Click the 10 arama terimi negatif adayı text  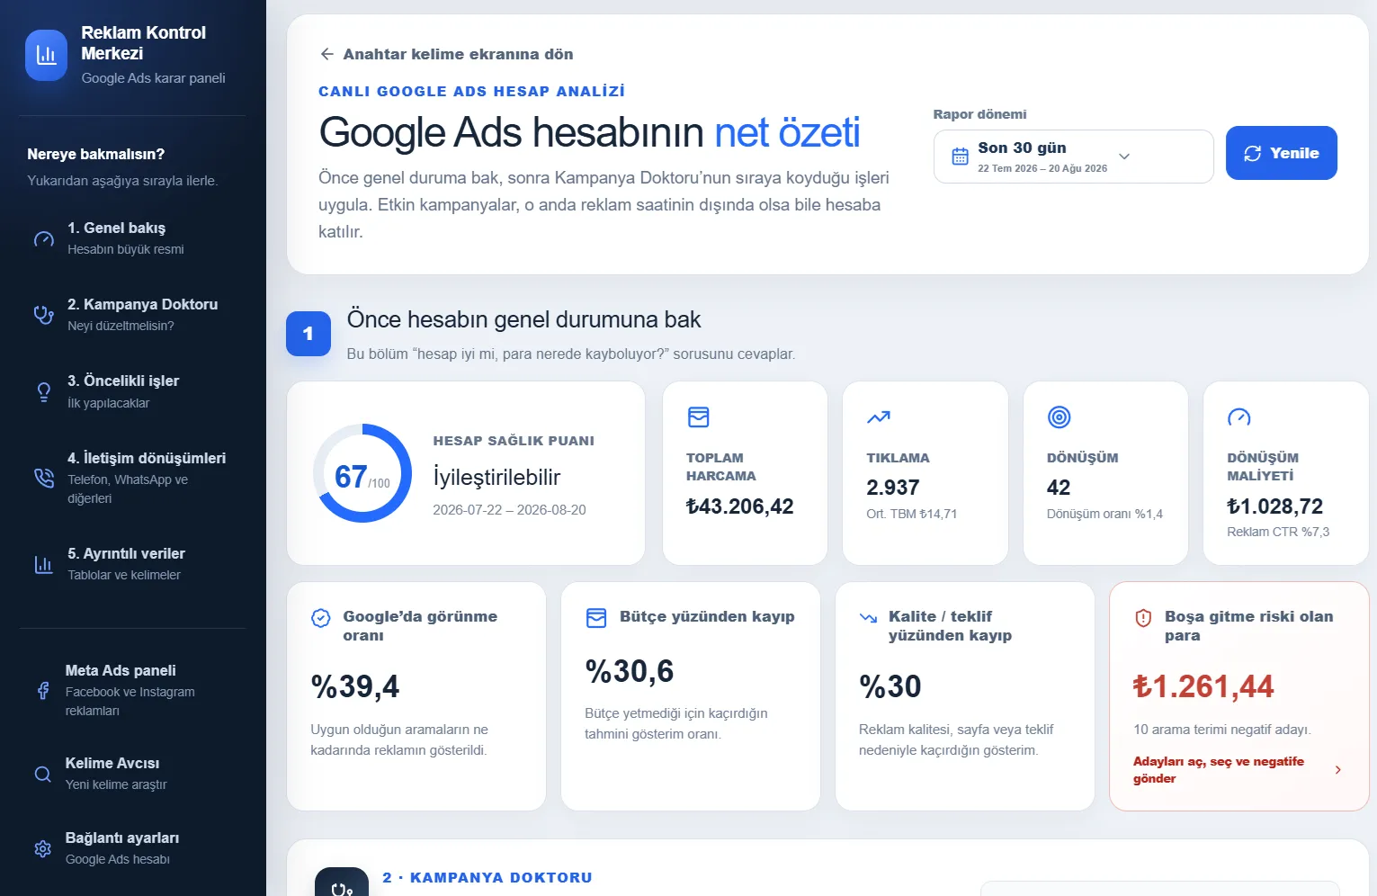[1222, 730]
